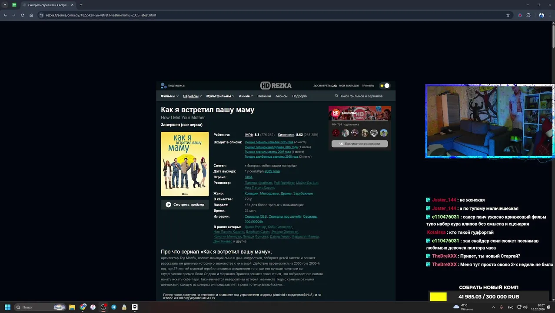
Task: Click the 'Зарубежные' genre link
Action: click(303, 193)
